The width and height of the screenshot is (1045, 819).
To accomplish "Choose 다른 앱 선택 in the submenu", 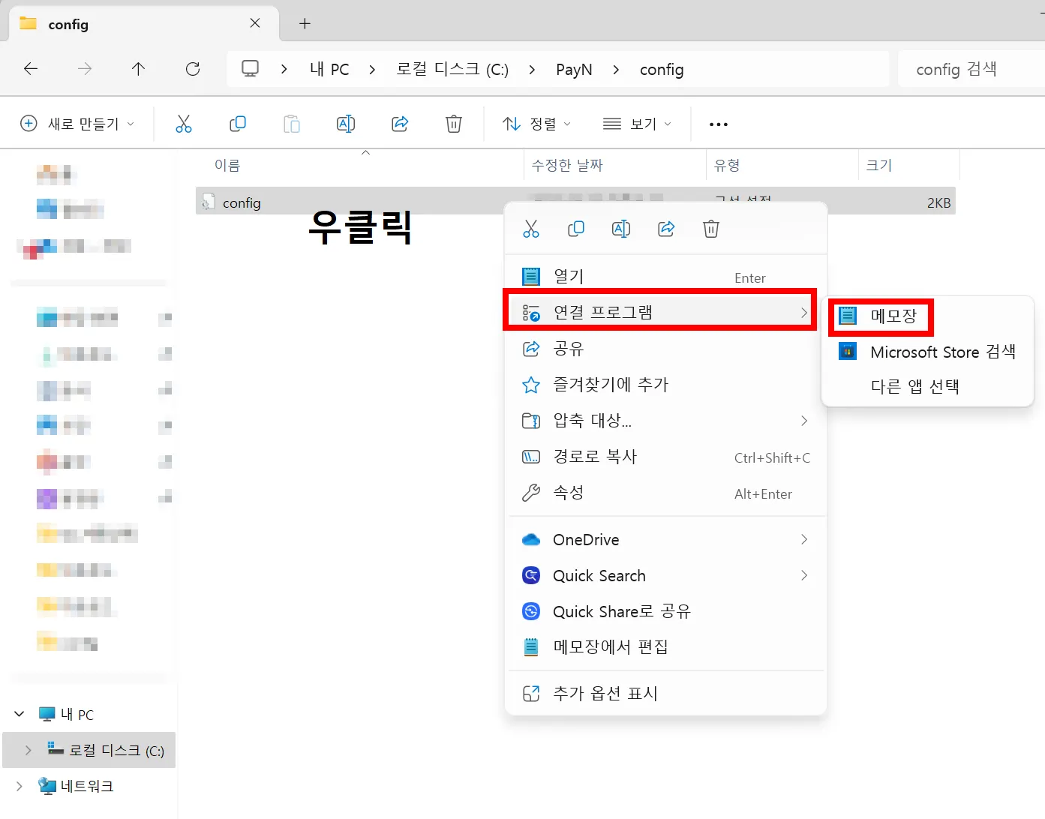I will 928,386.
